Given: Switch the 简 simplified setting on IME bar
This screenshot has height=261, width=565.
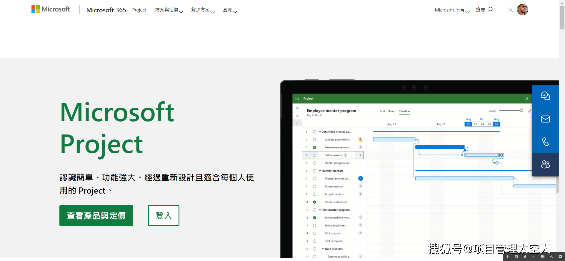Looking at the screenshot, I should tap(516, 257).
